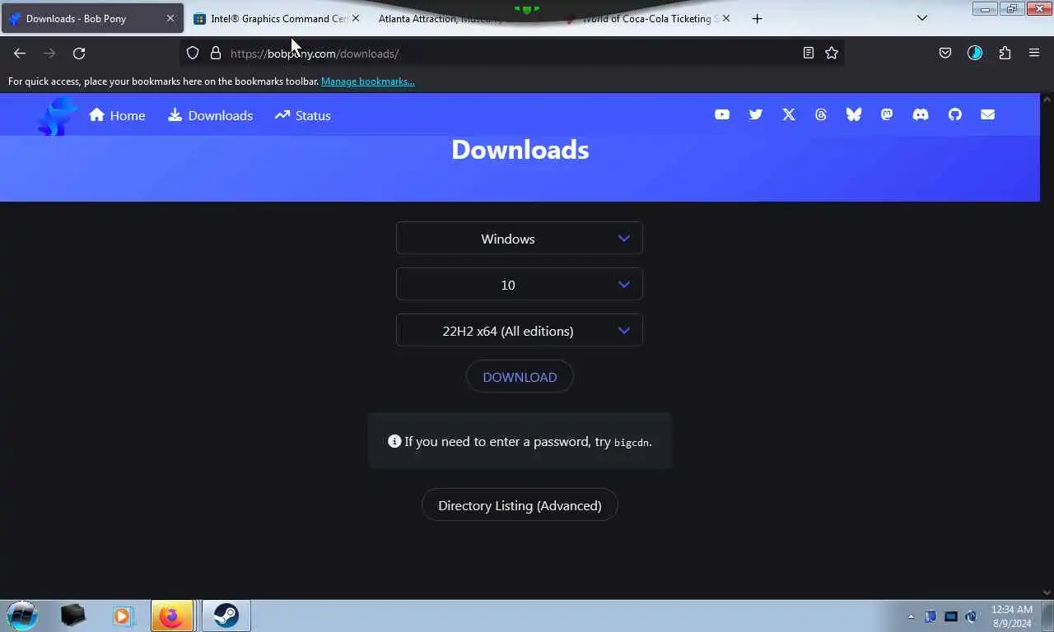Open the Pocket save icon
This screenshot has width=1054, height=632.
point(945,53)
